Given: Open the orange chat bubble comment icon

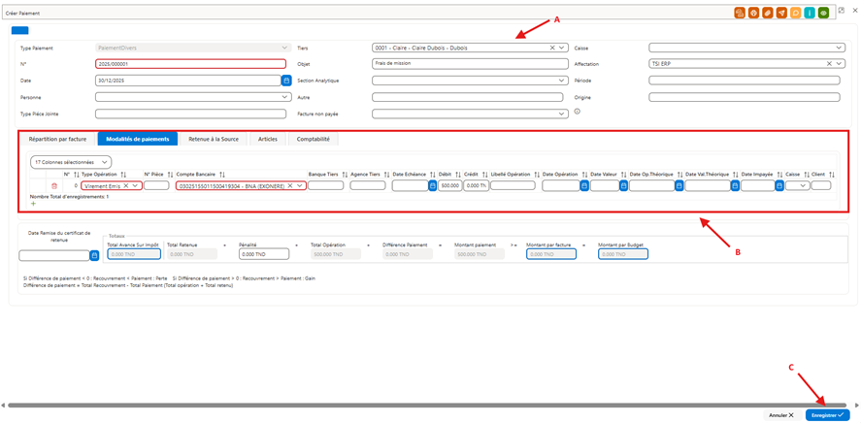Looking at the screenshot, I should tap(795, 13).
